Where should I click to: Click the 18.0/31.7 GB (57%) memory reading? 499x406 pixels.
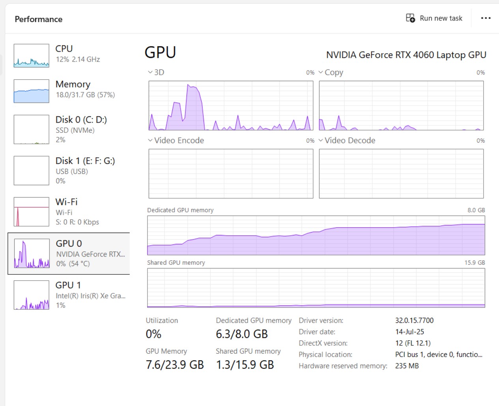click(x=85, y=95)
